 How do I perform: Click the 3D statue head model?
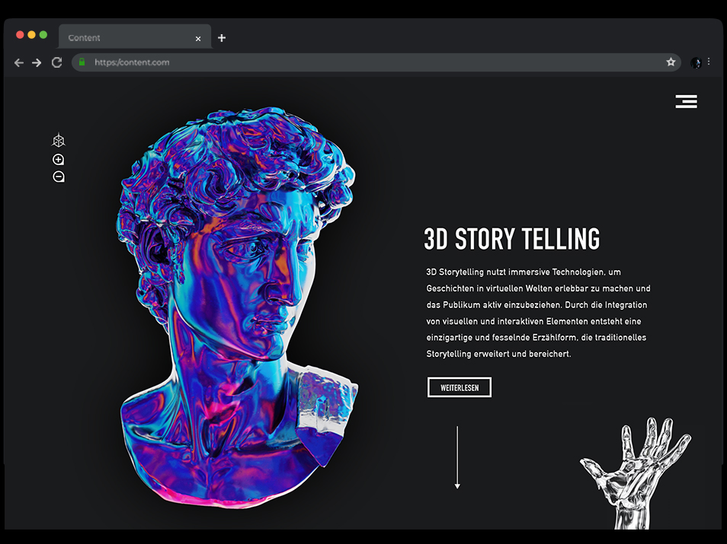[x=238, y=308]
